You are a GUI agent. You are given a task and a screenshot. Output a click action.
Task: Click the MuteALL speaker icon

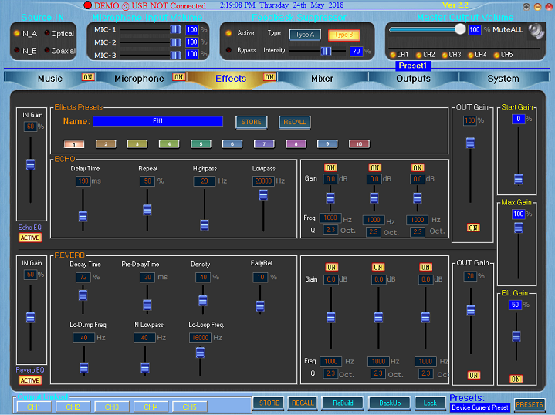click(x=536, y=31)
